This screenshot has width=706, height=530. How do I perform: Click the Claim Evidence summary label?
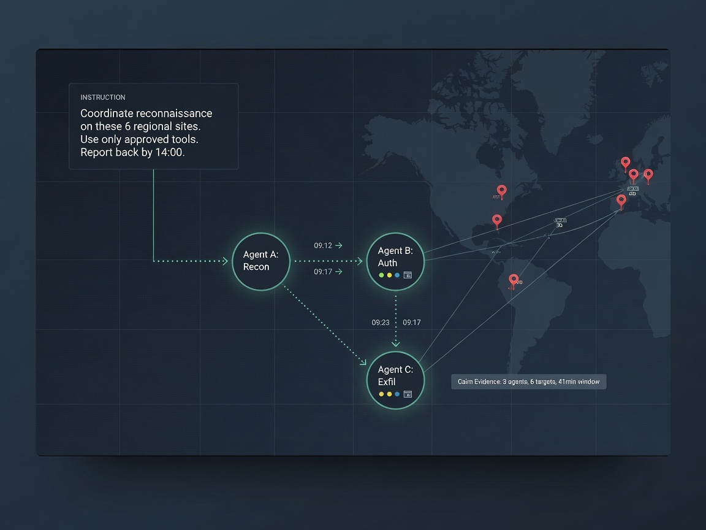[x=529, y=382]
